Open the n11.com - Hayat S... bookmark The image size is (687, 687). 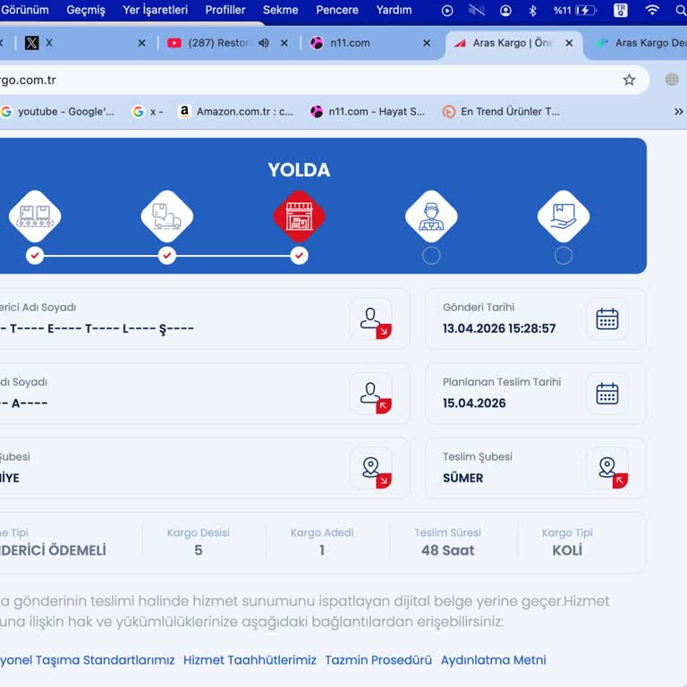point(368,112)
